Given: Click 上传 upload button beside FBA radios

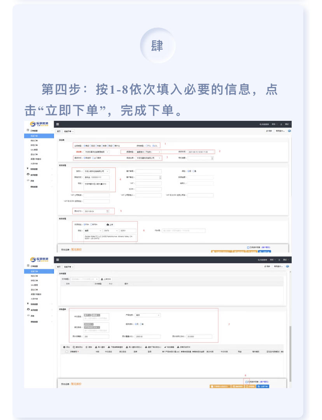Looking at the screenshot, I should pyautogui.click(x=110, y=225).
